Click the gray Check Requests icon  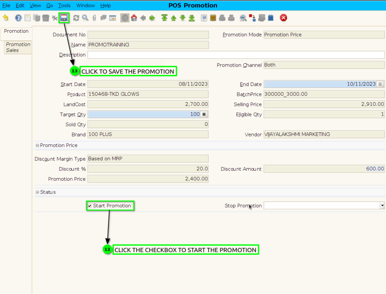point(262,18)
